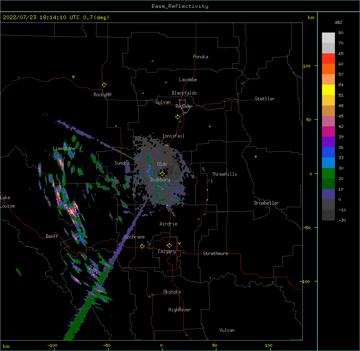Screen dimensions: 360x351
Task: Click the yellow marker just above Calgary label
Action: click(x=169, y=246)
